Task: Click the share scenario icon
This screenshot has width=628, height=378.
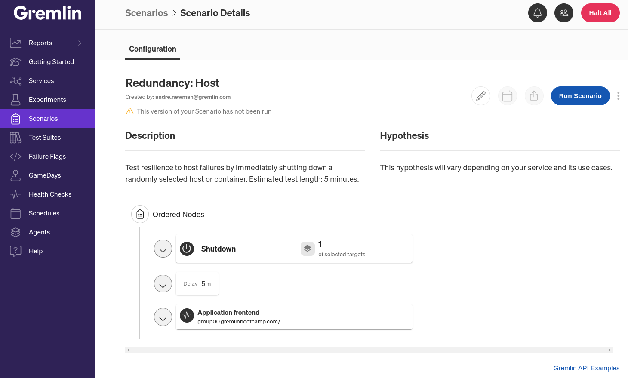Action: click(534, 96)
